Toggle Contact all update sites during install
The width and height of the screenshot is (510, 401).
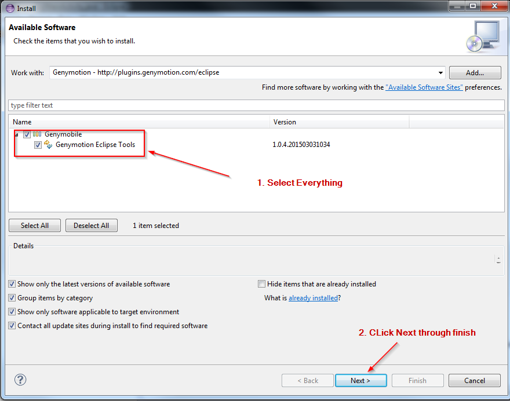[x=12, y=326]
